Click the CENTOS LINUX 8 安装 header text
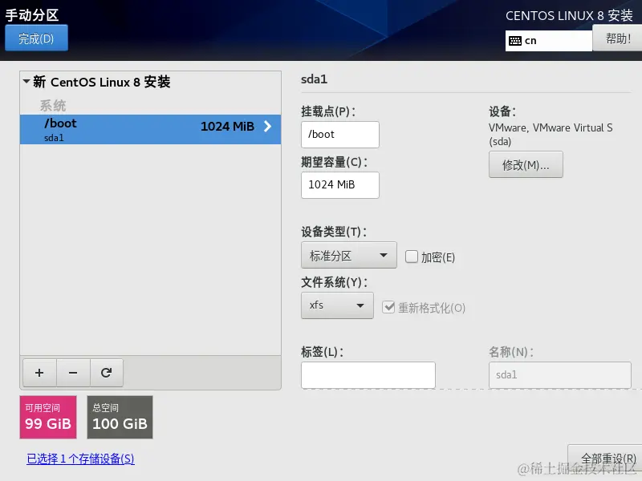This screenshot has width=642, height=481. 569,15
